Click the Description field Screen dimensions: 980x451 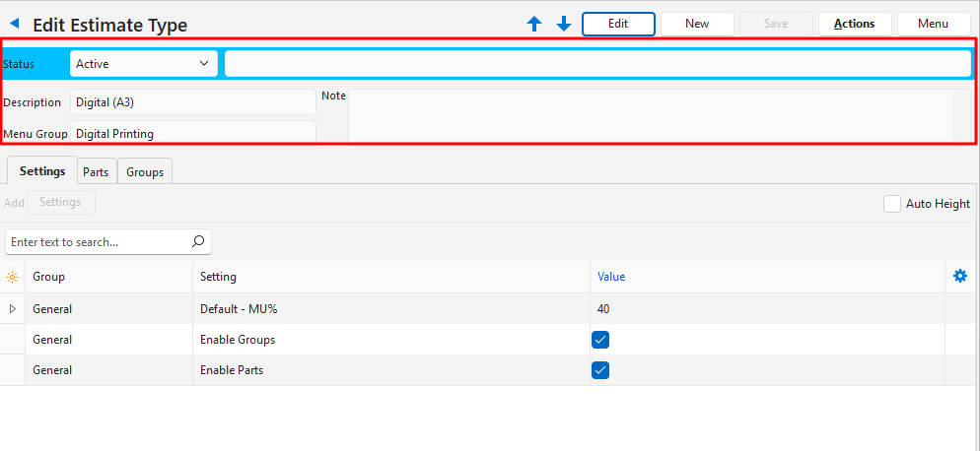pos(192,102)
